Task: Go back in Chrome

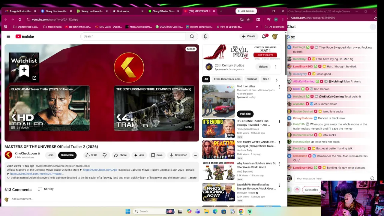Action: point(5,19)
